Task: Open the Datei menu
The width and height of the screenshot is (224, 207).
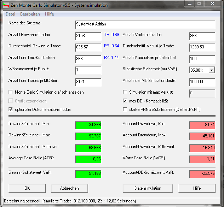Action: [x=10, y=14]
